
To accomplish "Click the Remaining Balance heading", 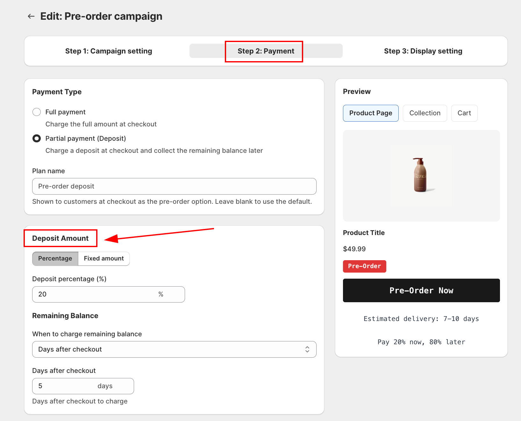I will [x=65, y=316].
